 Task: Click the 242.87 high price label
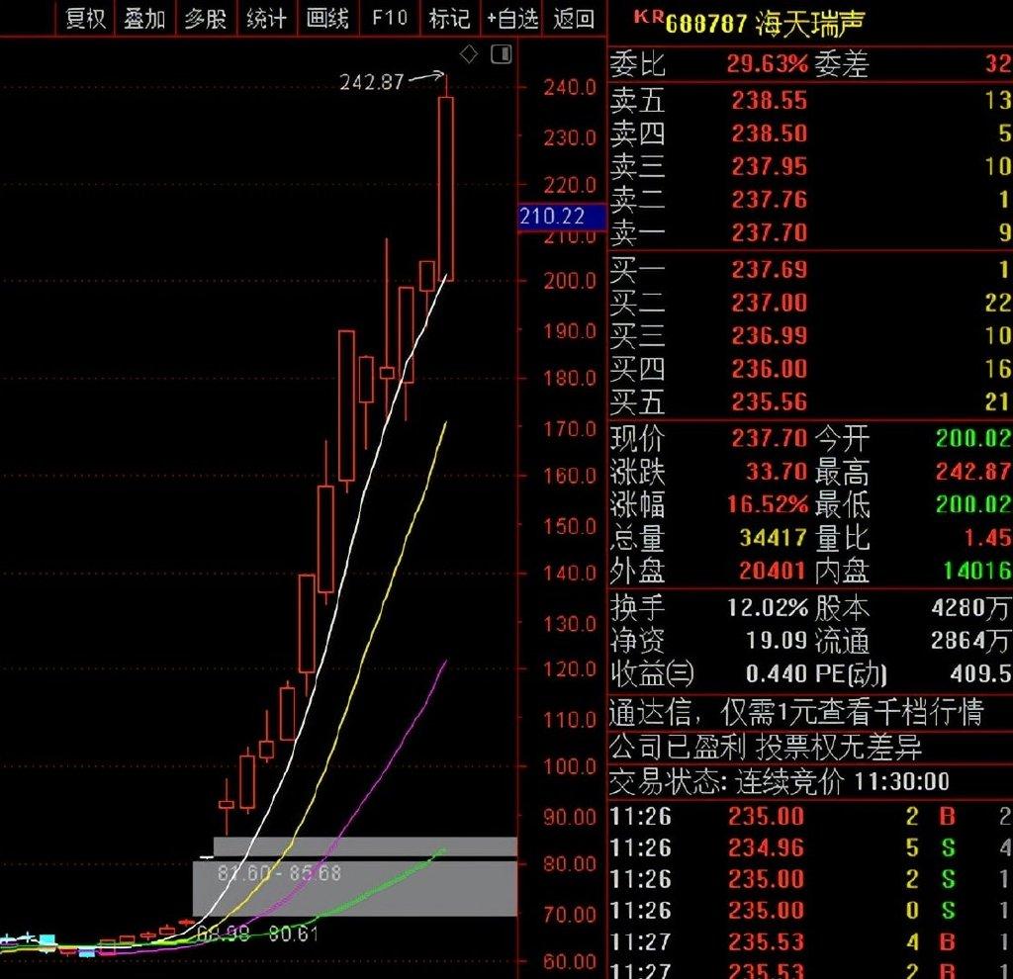[x=372, y=82]
